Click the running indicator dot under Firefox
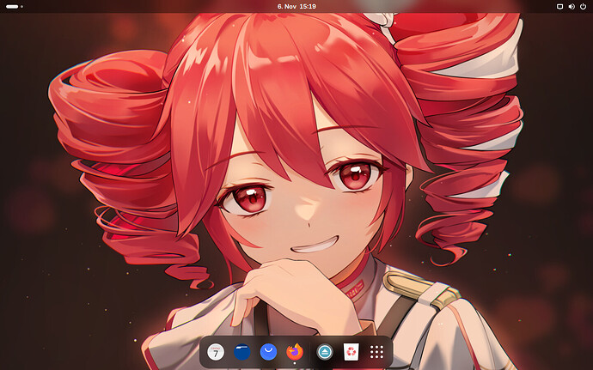 295,363
